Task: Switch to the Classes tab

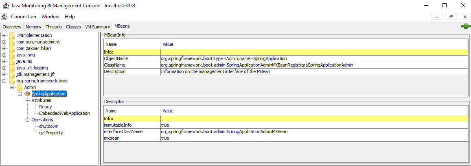Action: click(x=73, y=27)
